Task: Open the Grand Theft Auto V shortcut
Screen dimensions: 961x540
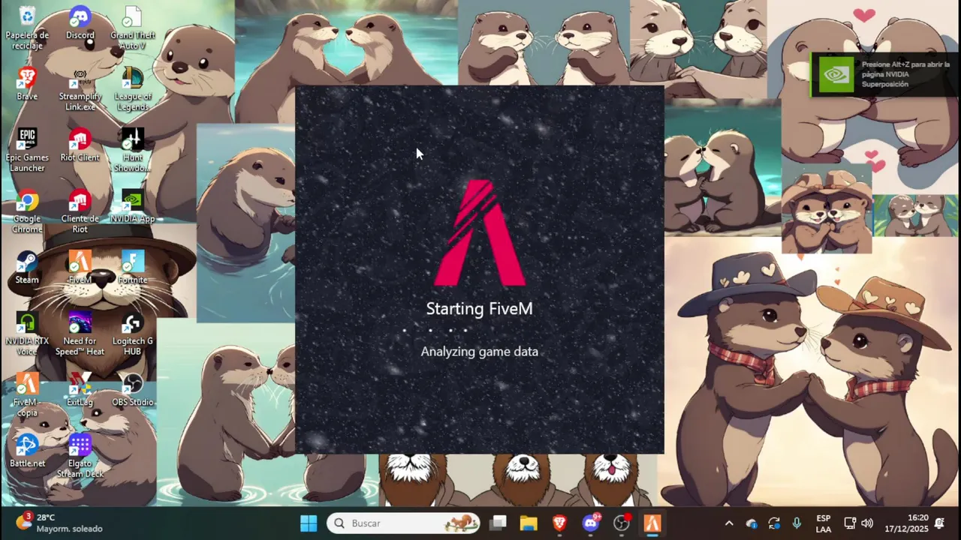Action: [x=133, y=28]
